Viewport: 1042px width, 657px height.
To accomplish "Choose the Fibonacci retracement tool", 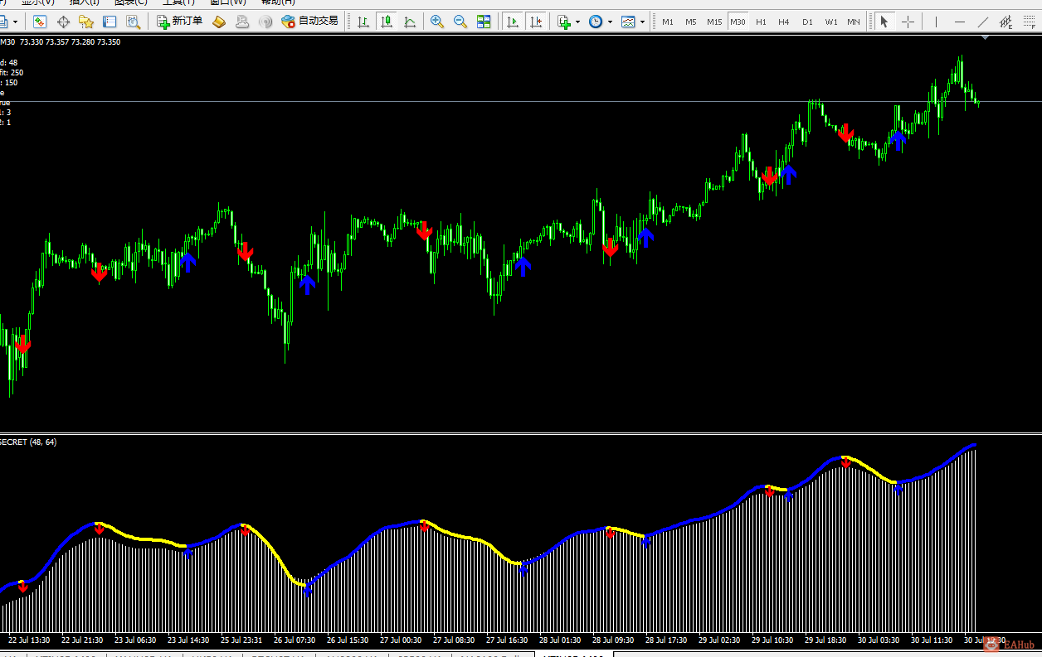I will (x=1030, y=22).
